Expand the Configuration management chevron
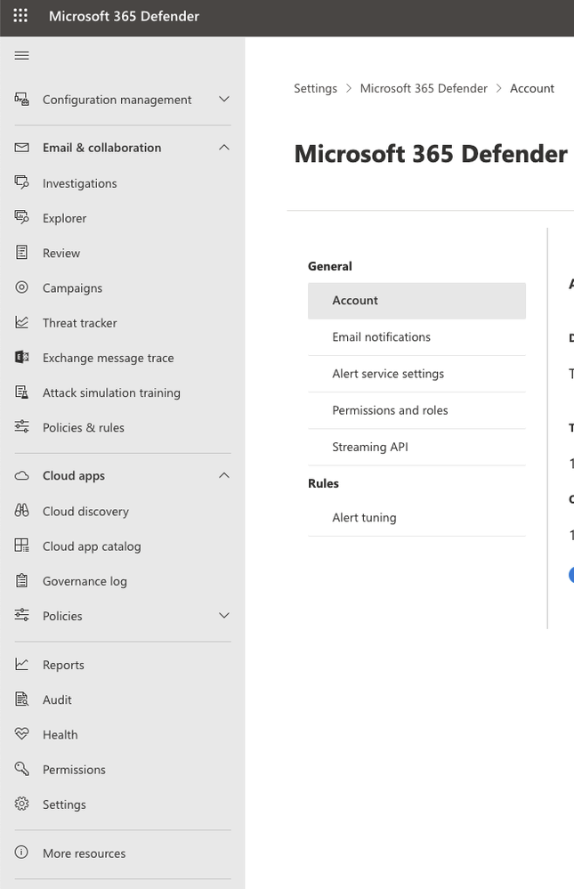Screen dimensions: 574x889 click(224, 100)
